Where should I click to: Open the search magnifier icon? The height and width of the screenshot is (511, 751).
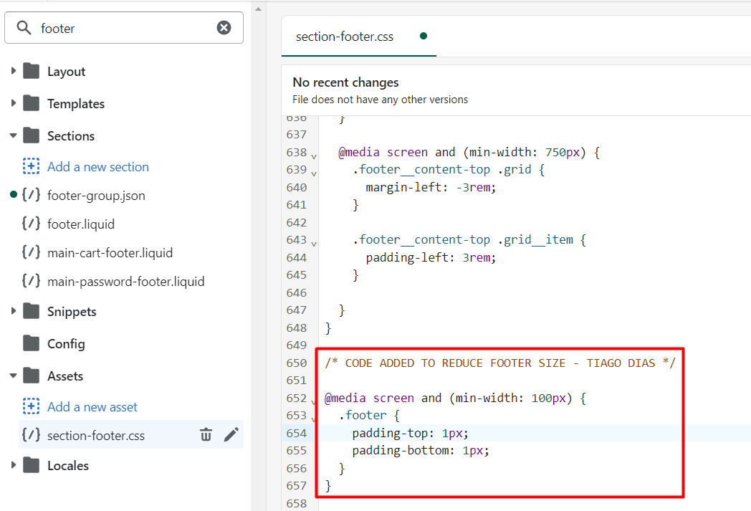pos(24,27)
